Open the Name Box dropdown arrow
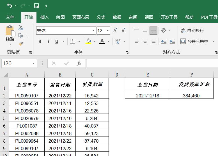This screenshot has height=156, width=218. pos(33,63)
